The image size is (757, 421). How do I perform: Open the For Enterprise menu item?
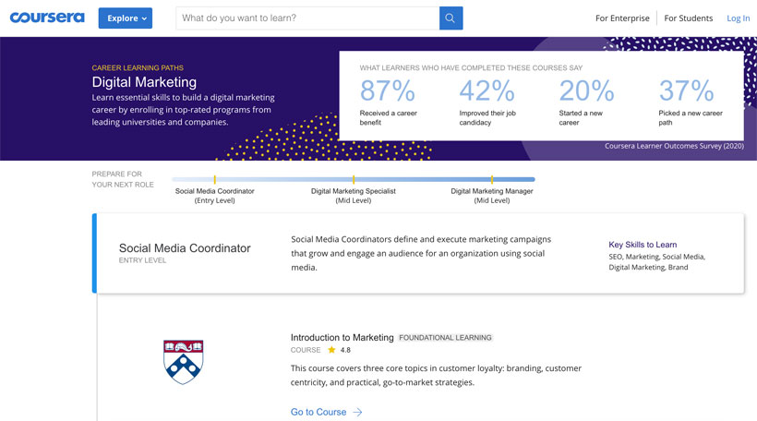pyautogui.click(x=622, y=18)
